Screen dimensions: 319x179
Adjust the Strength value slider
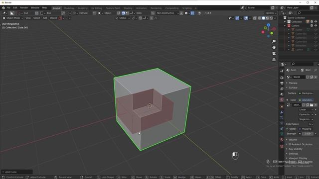click(308, 134)
